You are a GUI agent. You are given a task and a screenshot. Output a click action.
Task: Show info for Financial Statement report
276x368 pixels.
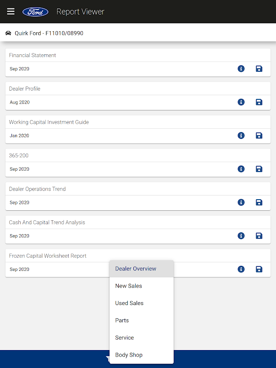[241, 69]
